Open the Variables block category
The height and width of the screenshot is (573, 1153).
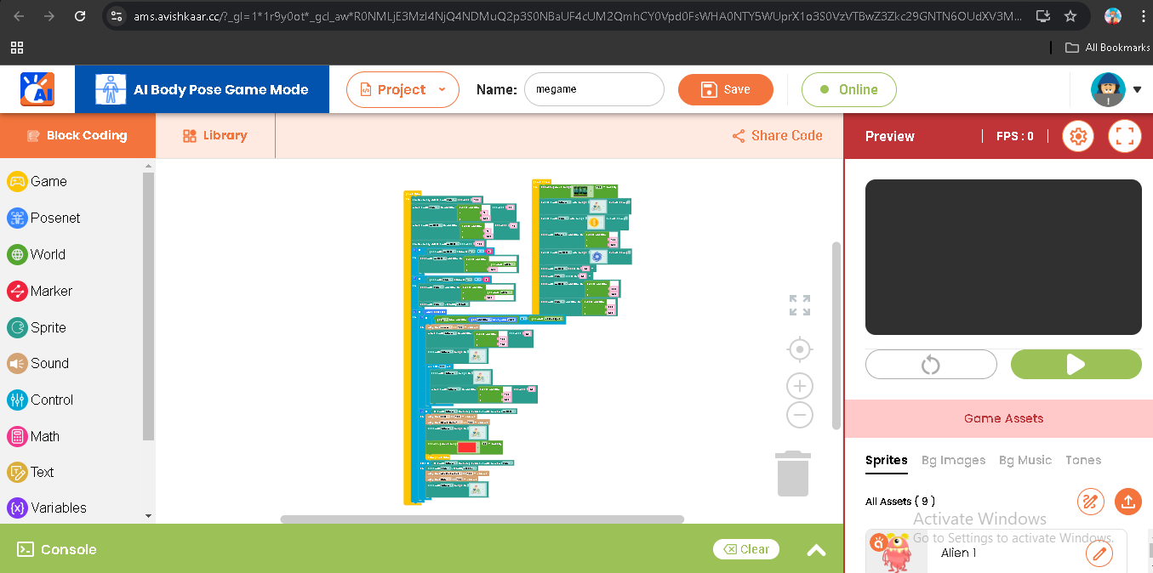[x=47, y=508]
